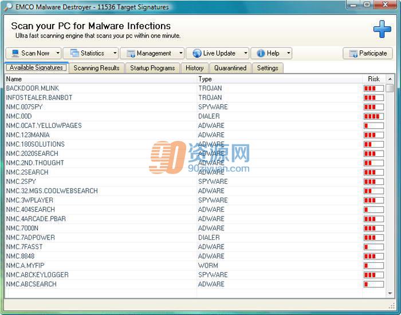The width and height of the screenshot is (401, 315).
Task: Click the Scan Now computer icon
Action: click(15, 53)
